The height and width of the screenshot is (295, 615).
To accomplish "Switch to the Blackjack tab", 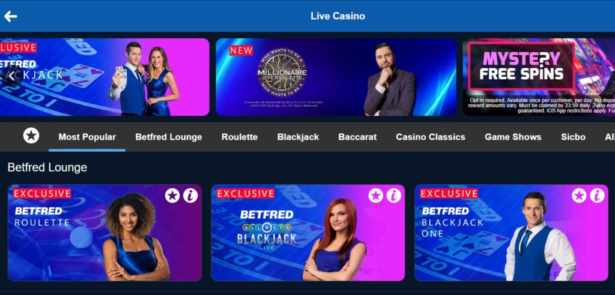I will 298,137.
